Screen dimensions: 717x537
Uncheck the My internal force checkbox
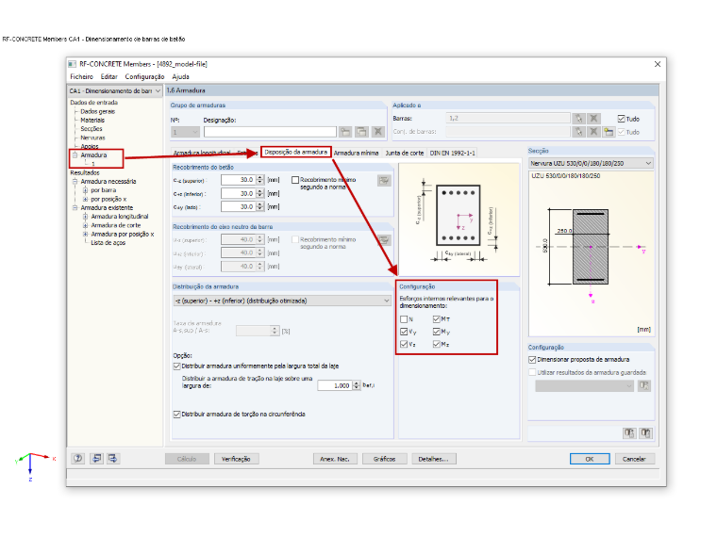click(x=436, y=332)
